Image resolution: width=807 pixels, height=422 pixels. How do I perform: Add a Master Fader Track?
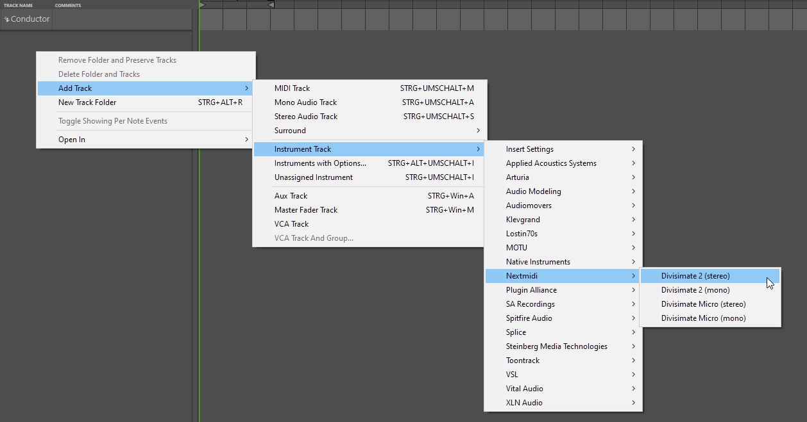370,210
